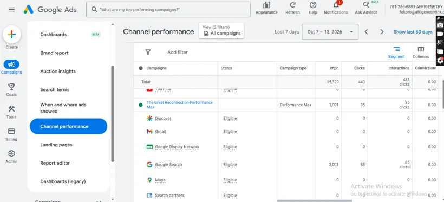Click the Discover channel label

pyautogui.click(x=163, y=119)
